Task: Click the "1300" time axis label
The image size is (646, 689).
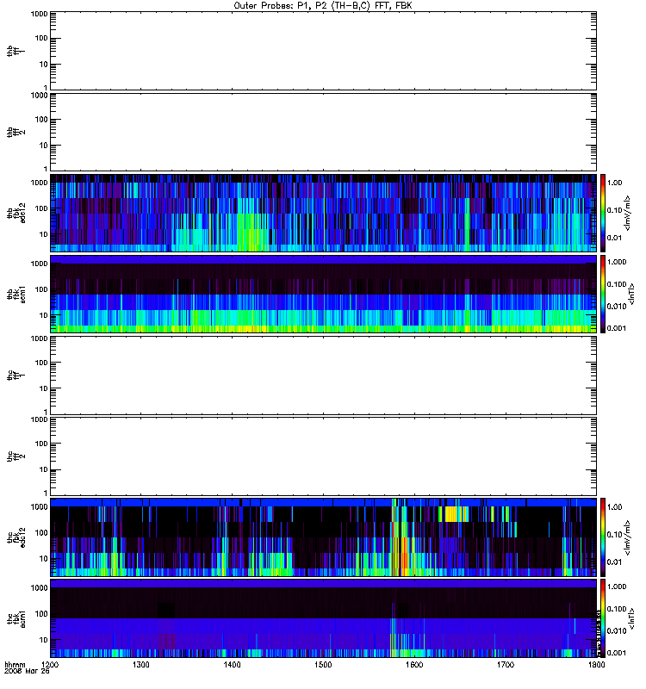Action: point(141,664)
